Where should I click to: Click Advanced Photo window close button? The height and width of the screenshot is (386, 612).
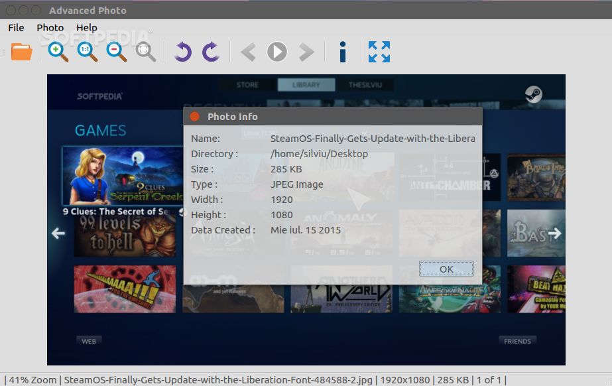(11, 10)
